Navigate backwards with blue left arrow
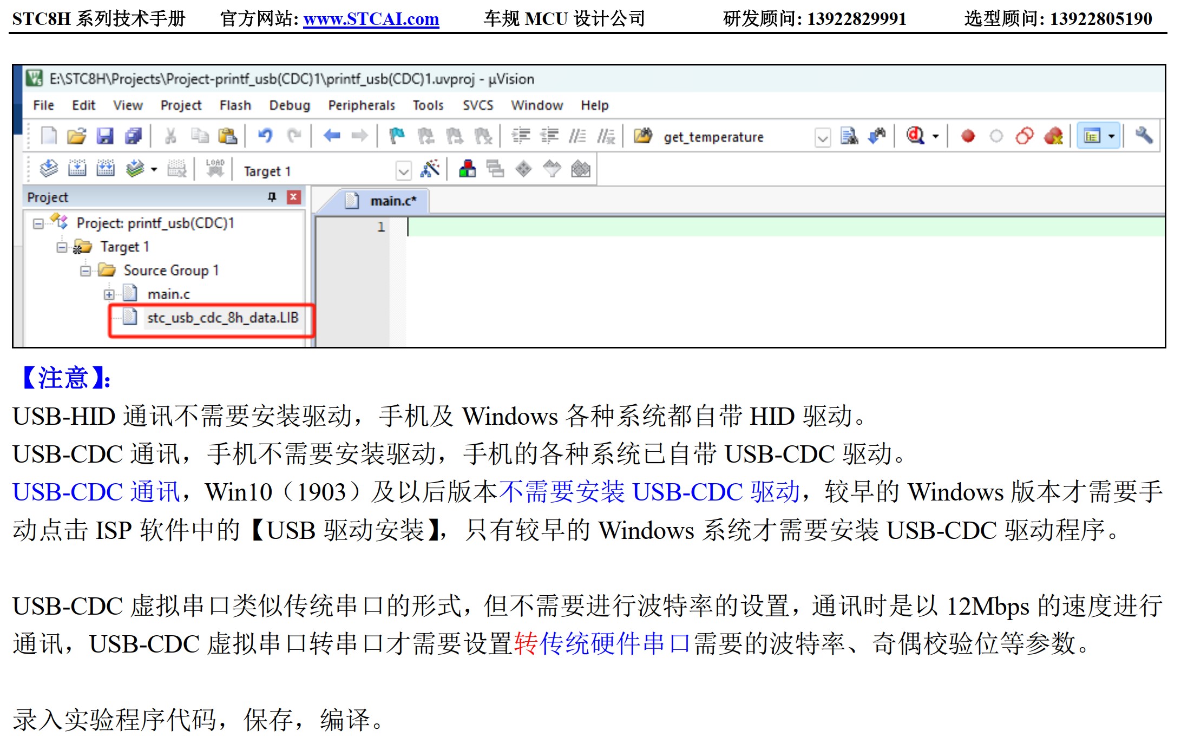1181x744 pixels. [332, 136]
